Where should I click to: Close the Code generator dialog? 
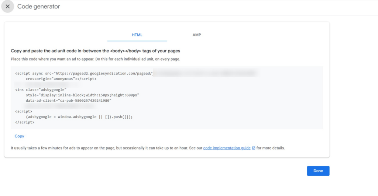(8, 7)
